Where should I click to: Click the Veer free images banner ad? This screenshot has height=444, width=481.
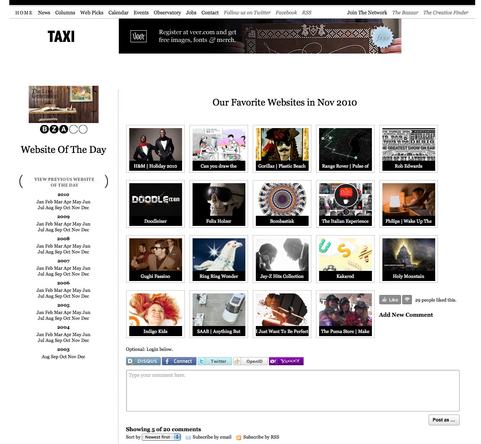[260, 36]
